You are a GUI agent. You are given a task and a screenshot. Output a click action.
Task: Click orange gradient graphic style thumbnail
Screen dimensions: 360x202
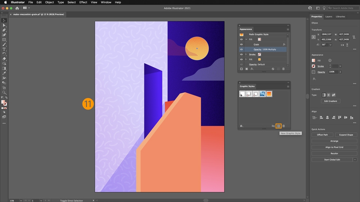click(269, 94)
